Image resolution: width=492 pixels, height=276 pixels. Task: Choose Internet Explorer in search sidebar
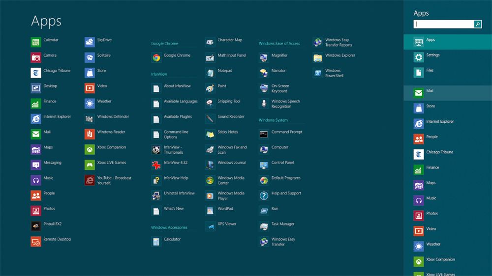click(447, 124)
